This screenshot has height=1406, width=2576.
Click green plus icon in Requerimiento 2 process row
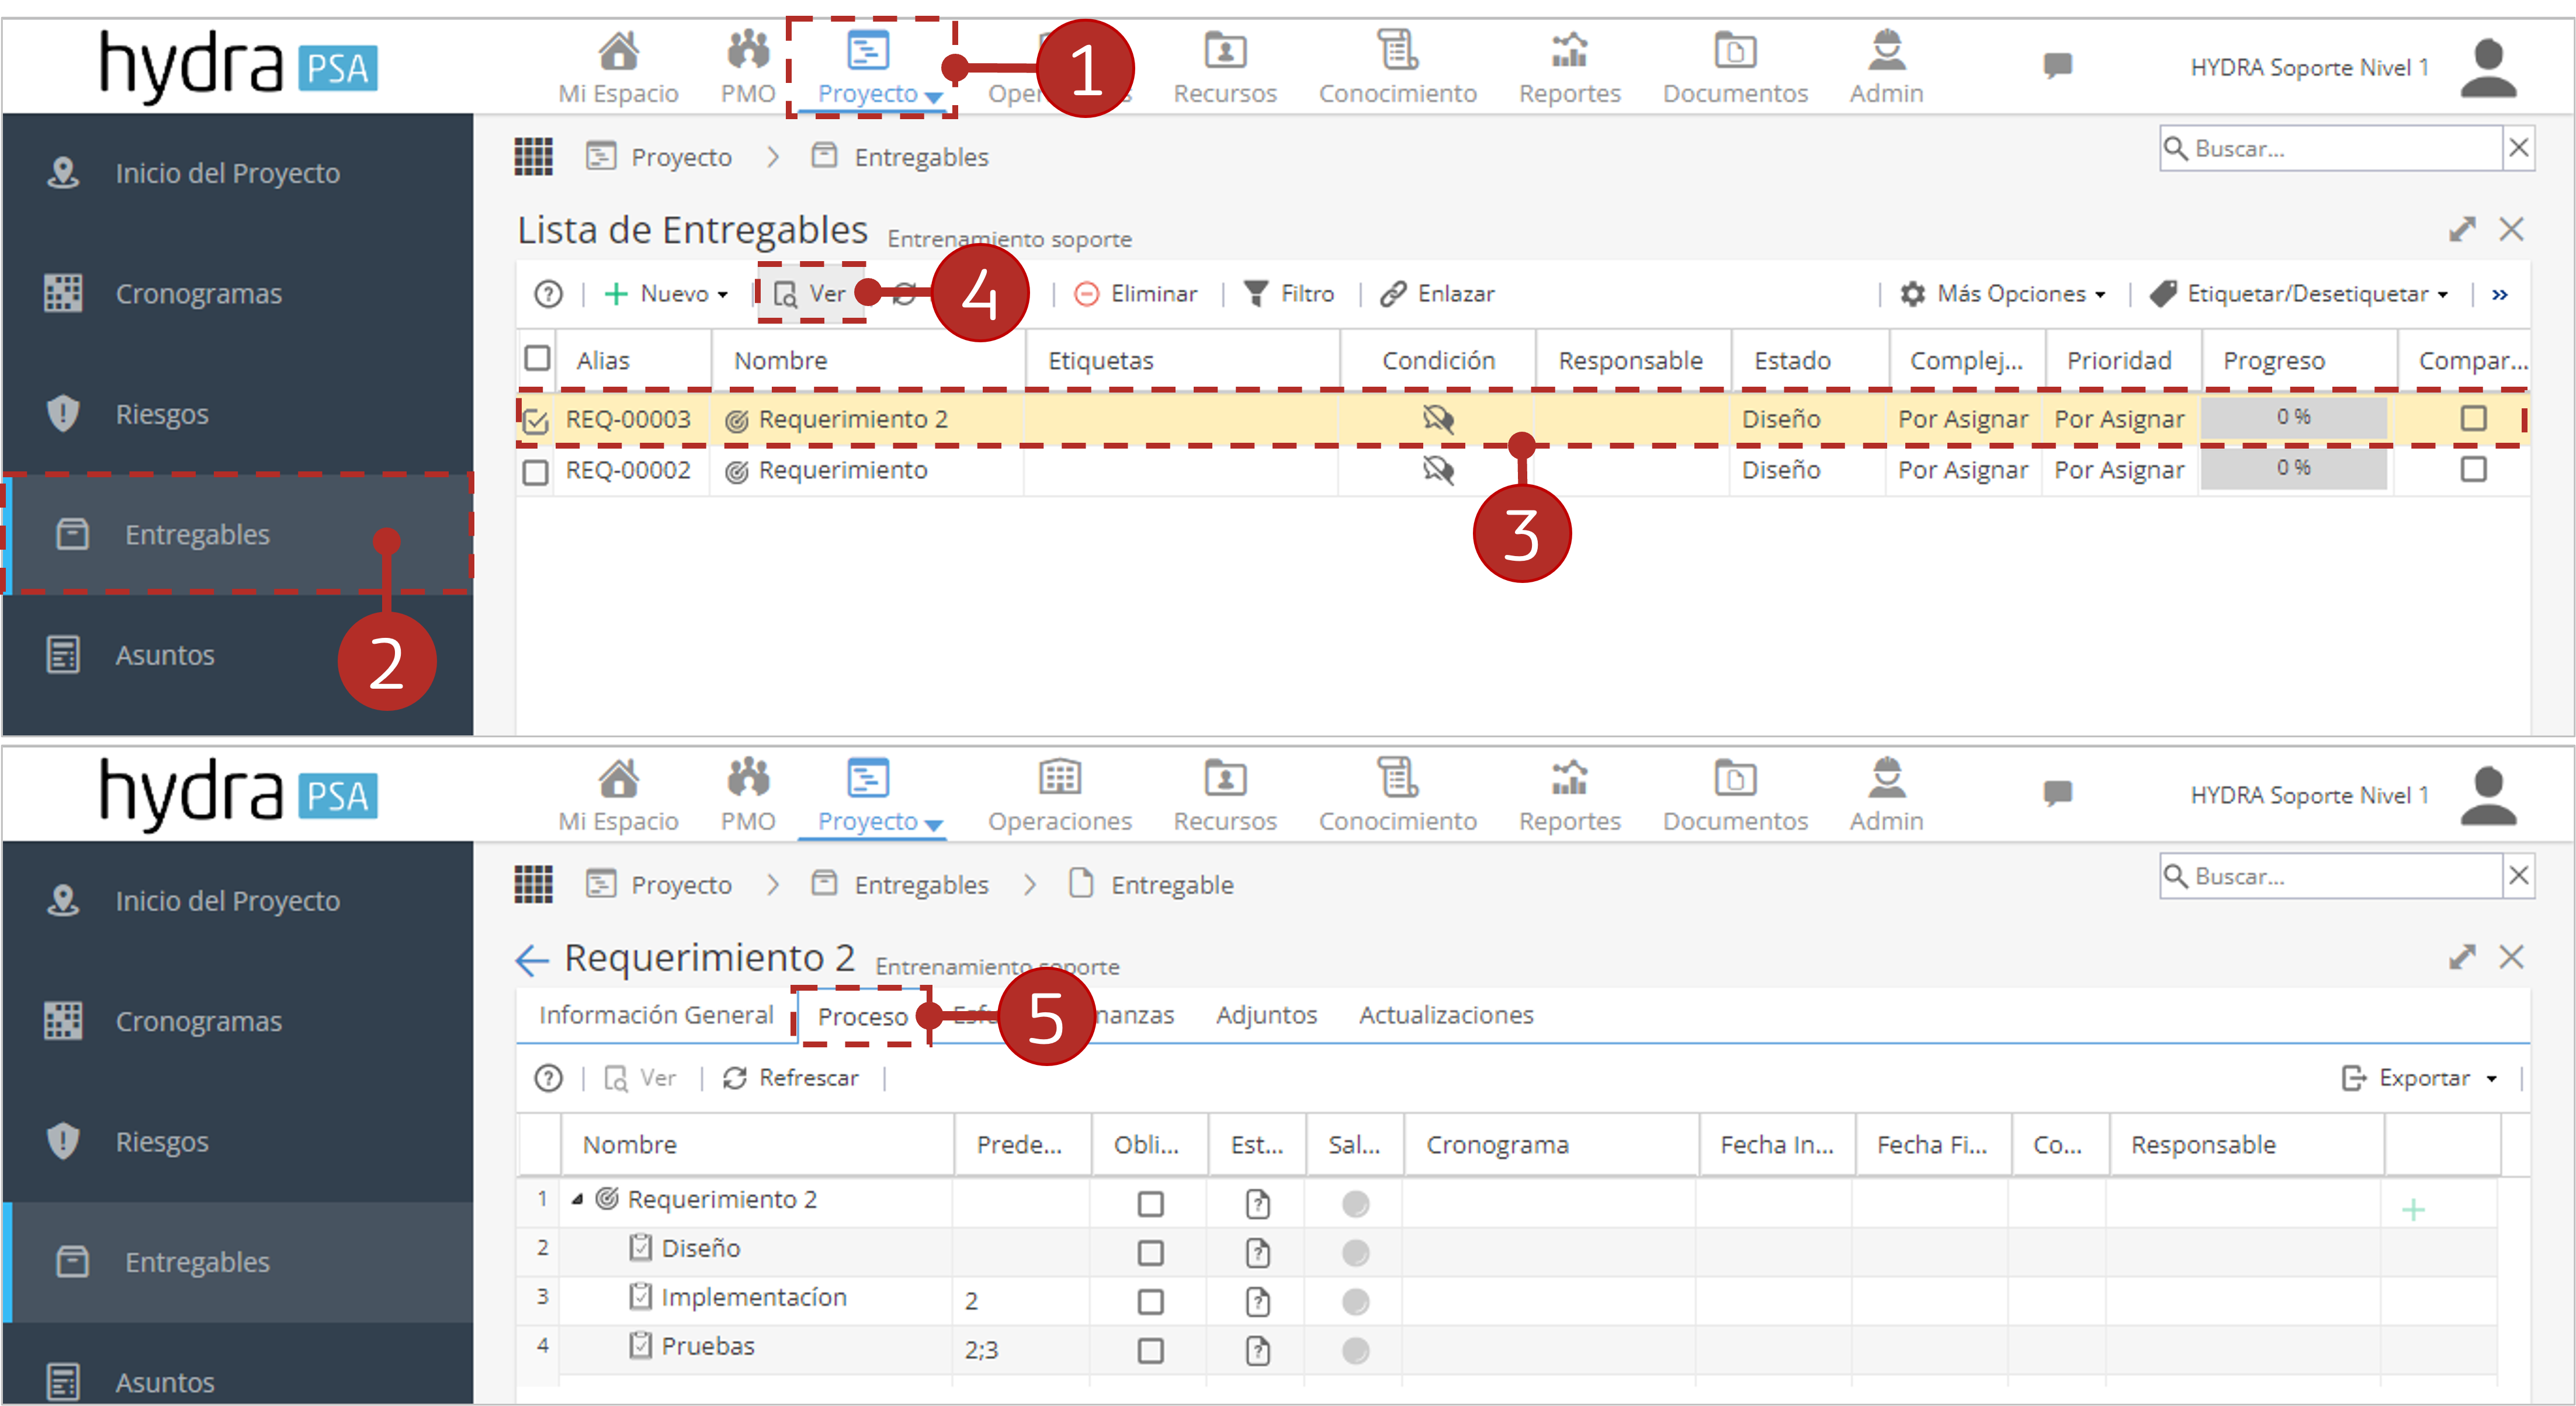2413,1210
